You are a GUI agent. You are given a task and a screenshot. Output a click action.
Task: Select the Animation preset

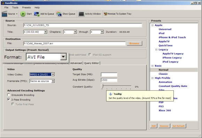coord(165,82)
